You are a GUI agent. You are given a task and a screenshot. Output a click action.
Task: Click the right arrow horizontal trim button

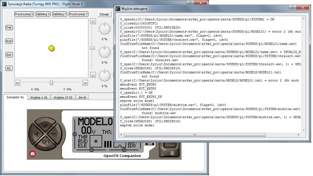coord(85,83)
